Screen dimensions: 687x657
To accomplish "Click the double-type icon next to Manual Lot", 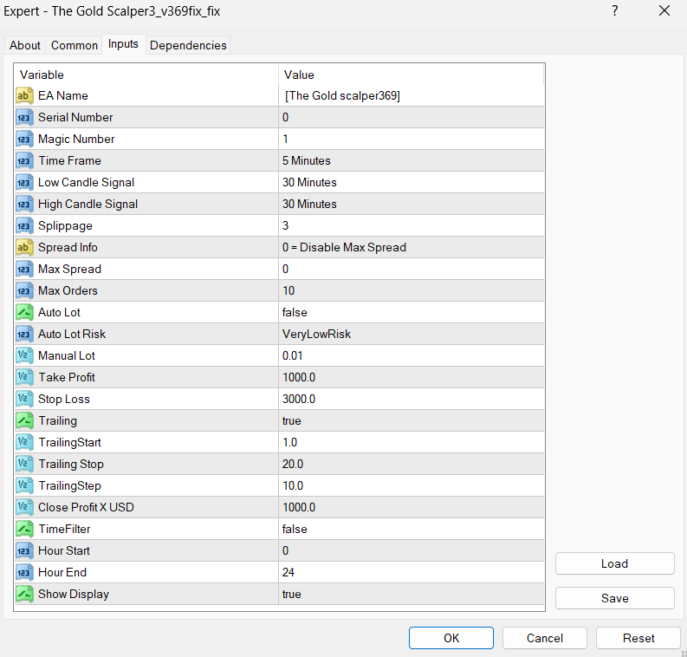I will pyautogui.click(x=24, y=355).
